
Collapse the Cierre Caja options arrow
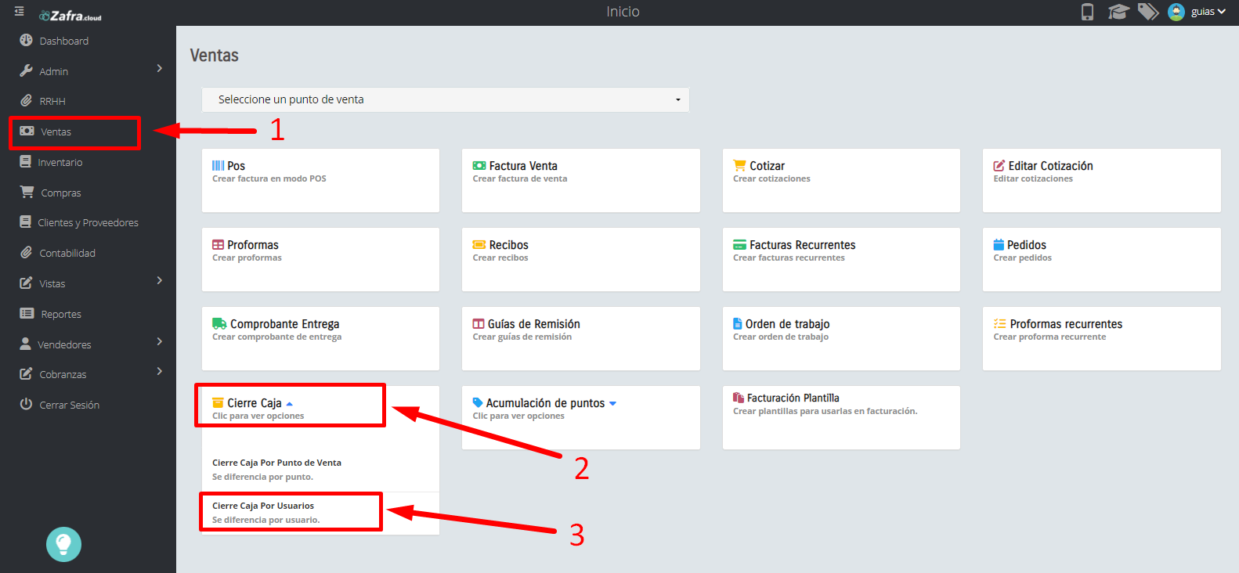[289, 404]
